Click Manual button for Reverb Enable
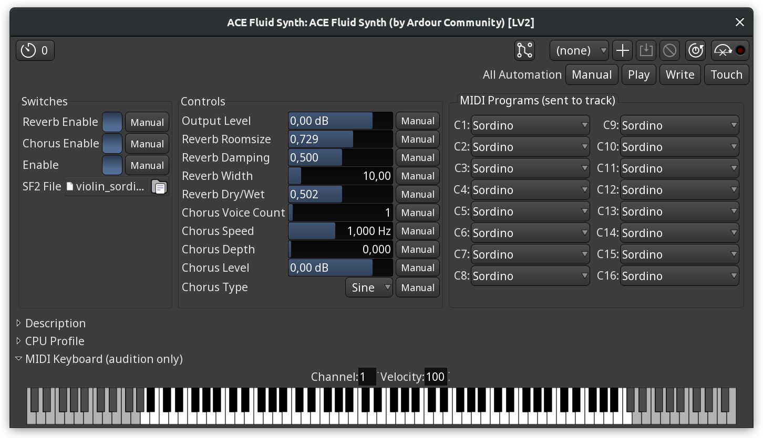This screenshot has height=438, width=763. [147, 122]
